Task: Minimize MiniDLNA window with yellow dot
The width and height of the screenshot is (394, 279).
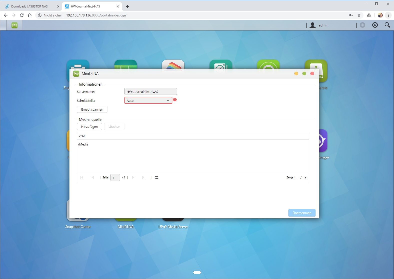Action: (296, 73)
